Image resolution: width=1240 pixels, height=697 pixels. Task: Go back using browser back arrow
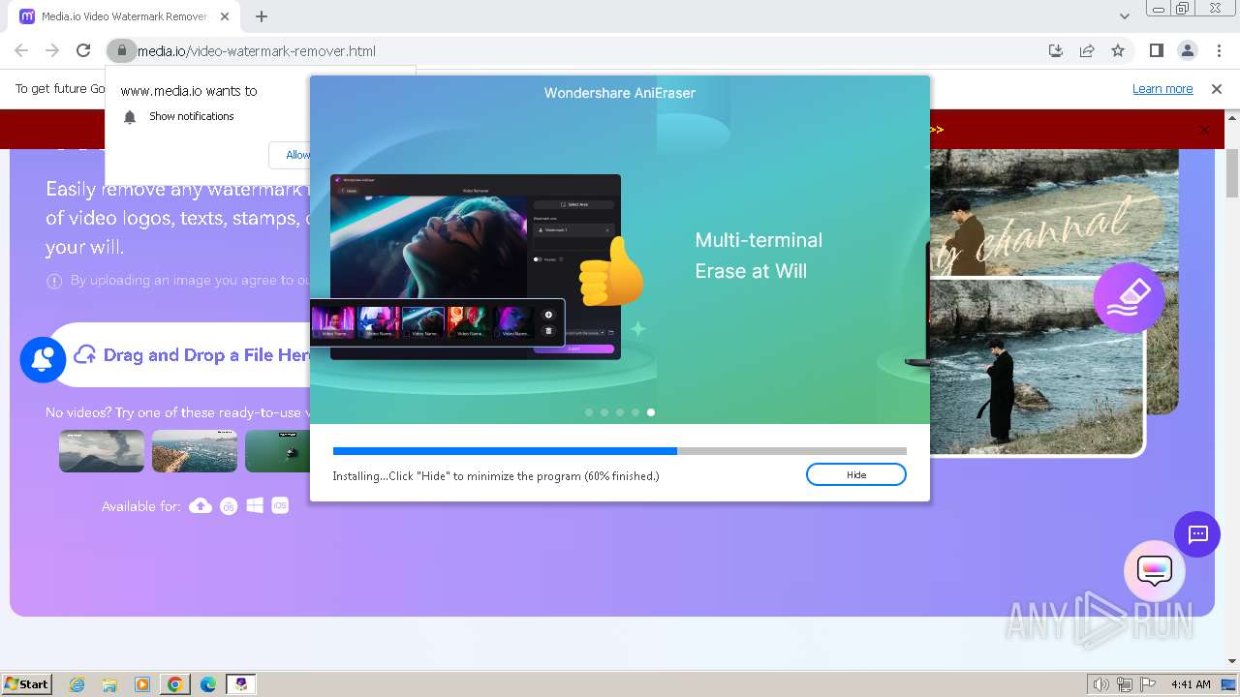pos(21,50)
